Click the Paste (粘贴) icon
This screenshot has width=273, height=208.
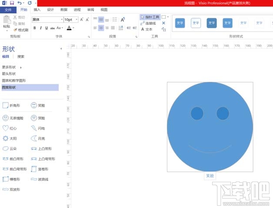pos(7,22)
